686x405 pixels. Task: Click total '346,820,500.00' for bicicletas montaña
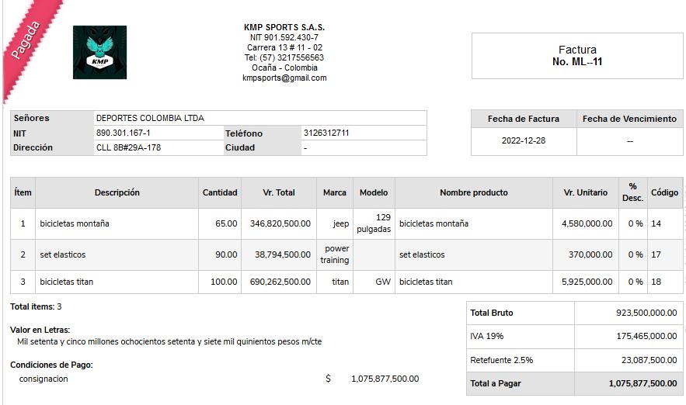click(280, 223)
